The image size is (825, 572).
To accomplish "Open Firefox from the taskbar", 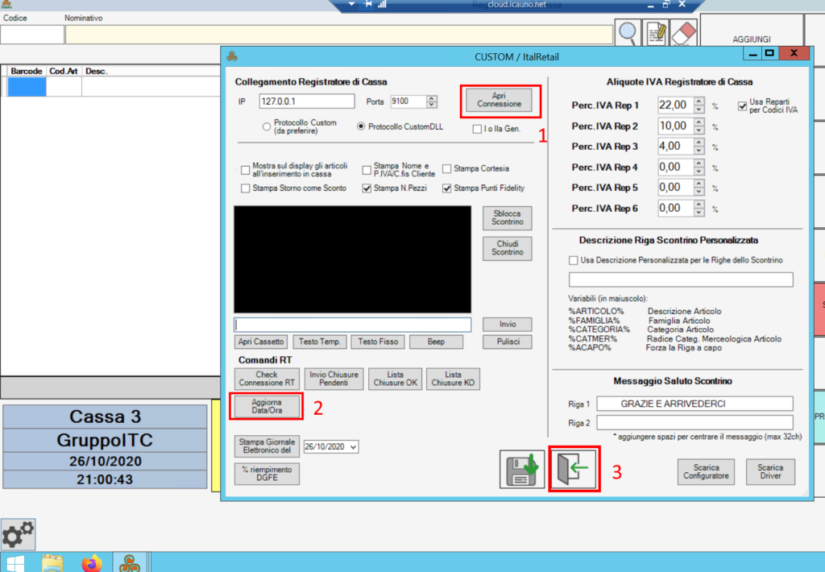I will click(x=92, y=562).
